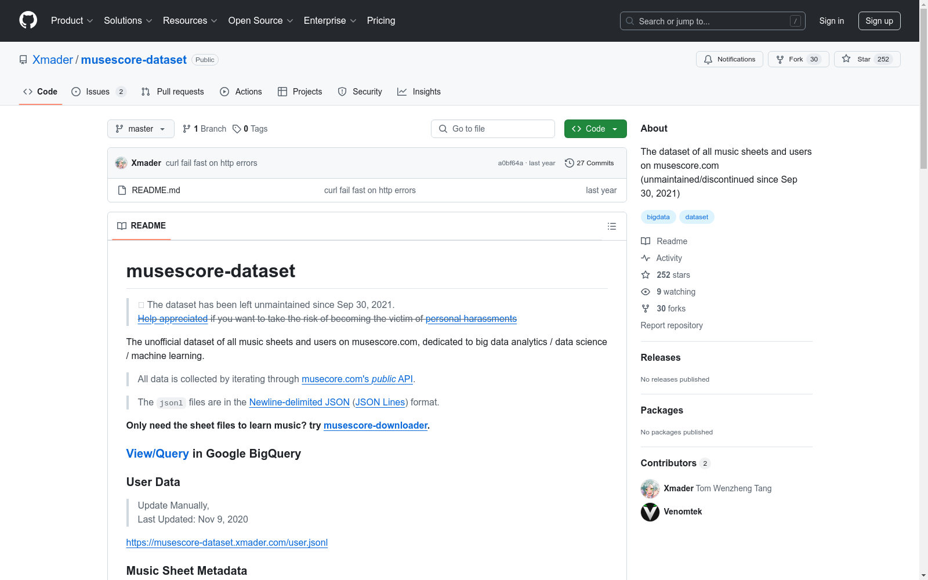The image size is (928, 580).
Task: Click the pulse icon beside Activity
Action: tap(646, 258)
